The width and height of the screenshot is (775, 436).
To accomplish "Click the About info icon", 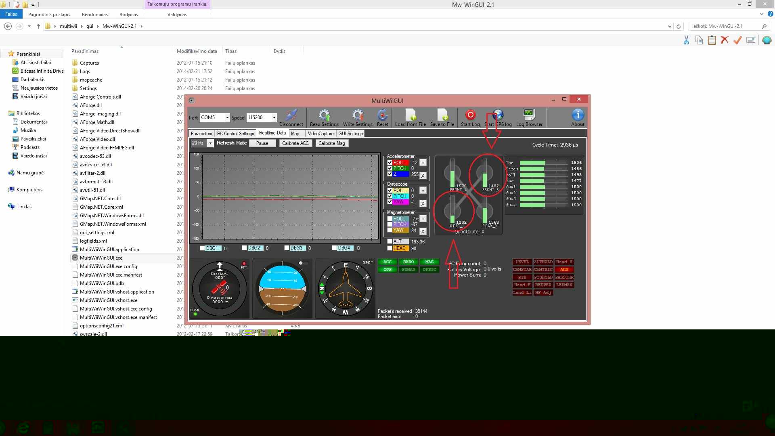I will point(578,115).
